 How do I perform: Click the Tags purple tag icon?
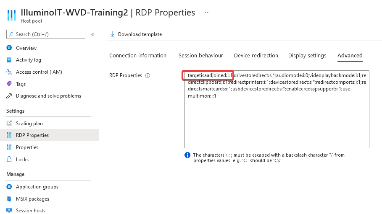pos(9,84)
